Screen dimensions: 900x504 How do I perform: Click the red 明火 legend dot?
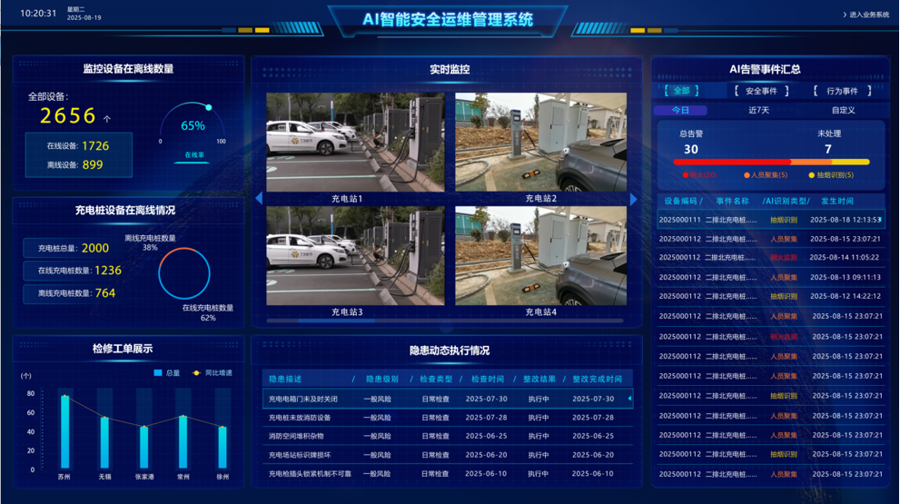[x=685, y=175]
